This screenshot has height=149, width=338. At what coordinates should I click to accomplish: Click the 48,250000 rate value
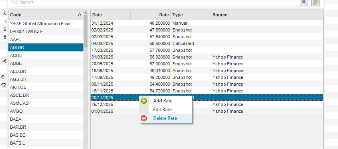[160, 23]
